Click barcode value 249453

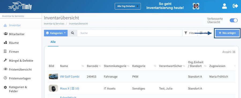pos(92,77)
